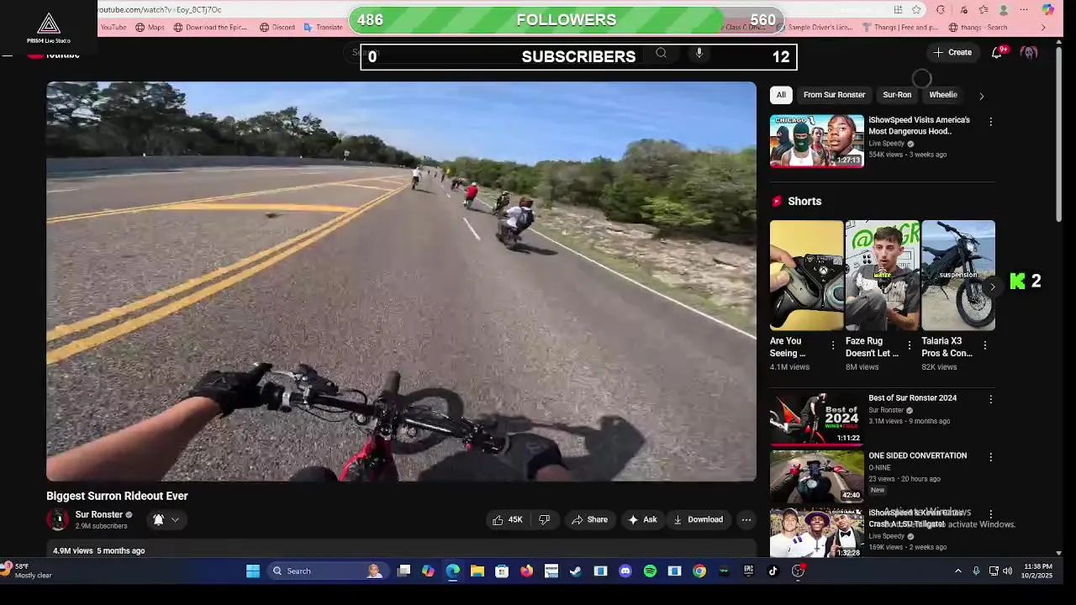
Task: Open ONE SIDED CONVERSATION video thumbnail
Action: (x=817, y=476)
